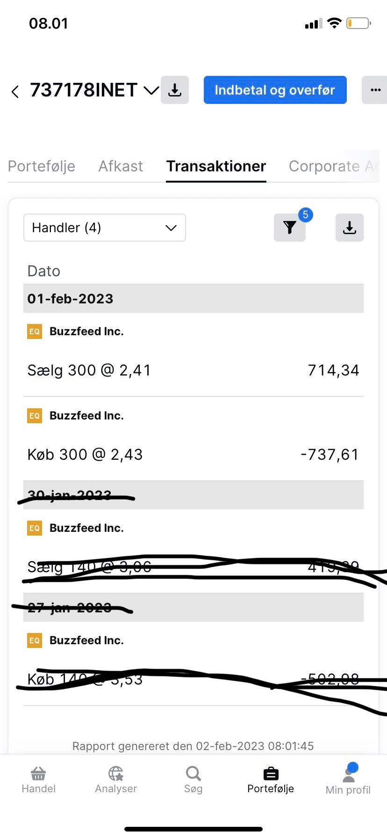Go to Min profil
Screen dimensions: 387x839
348,780
